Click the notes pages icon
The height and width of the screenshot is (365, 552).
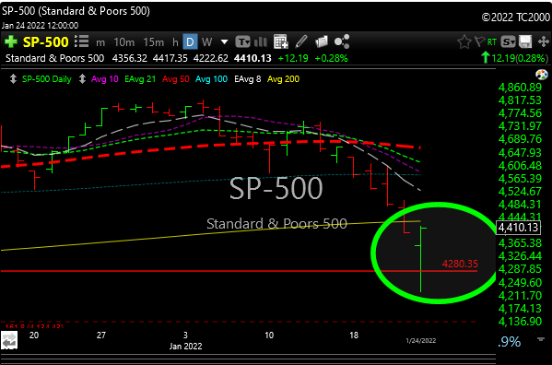pyautogui.click(x=322, y=41)
